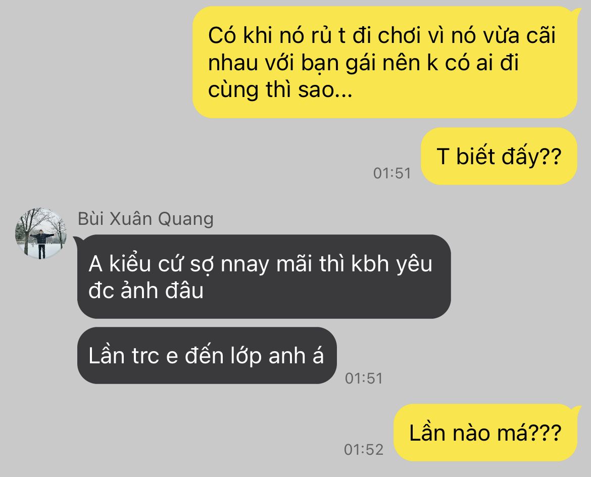Click "đc ảnh đâu" line in the dark bubble
The image size is (591, 477).
click(146, 291)
